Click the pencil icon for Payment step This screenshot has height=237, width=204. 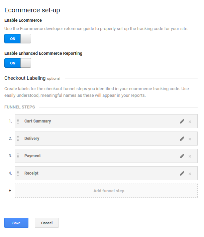coord(182,156)
